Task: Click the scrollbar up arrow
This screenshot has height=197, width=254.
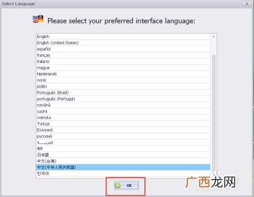Action: point(214,36)
